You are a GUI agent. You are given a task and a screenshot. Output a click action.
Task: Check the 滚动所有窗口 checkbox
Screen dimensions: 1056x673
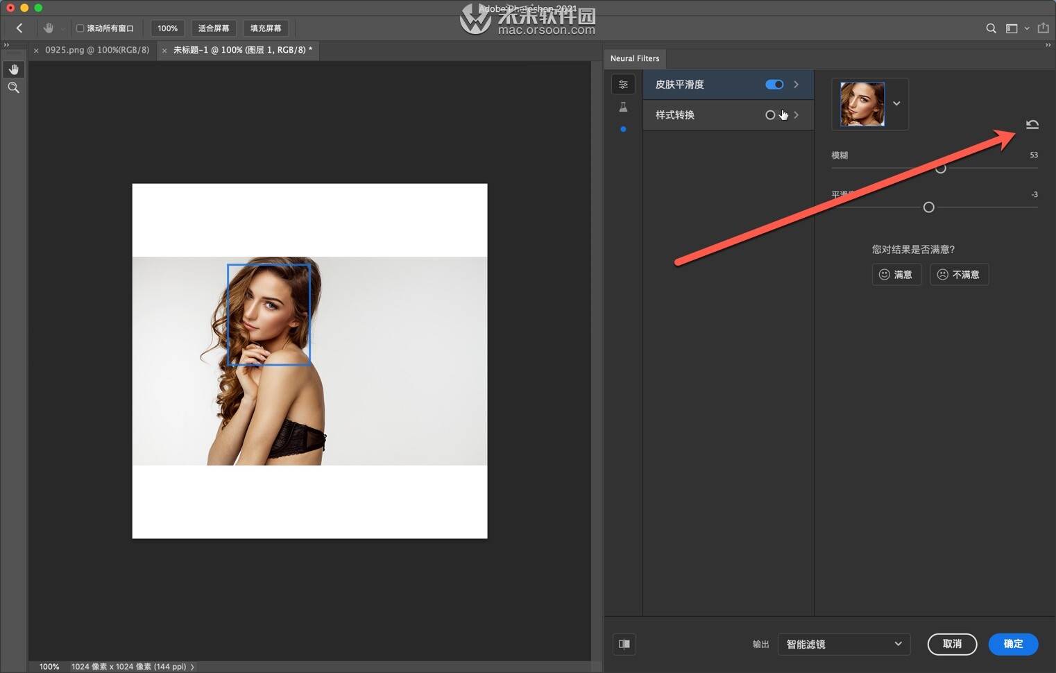click(80, 28)
